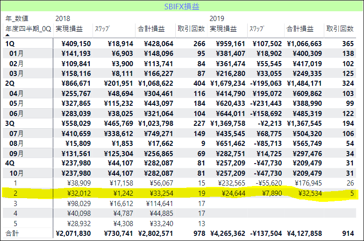Select the highlighted week 2 row label
The image size is (364, 241).
coord(15,193)
